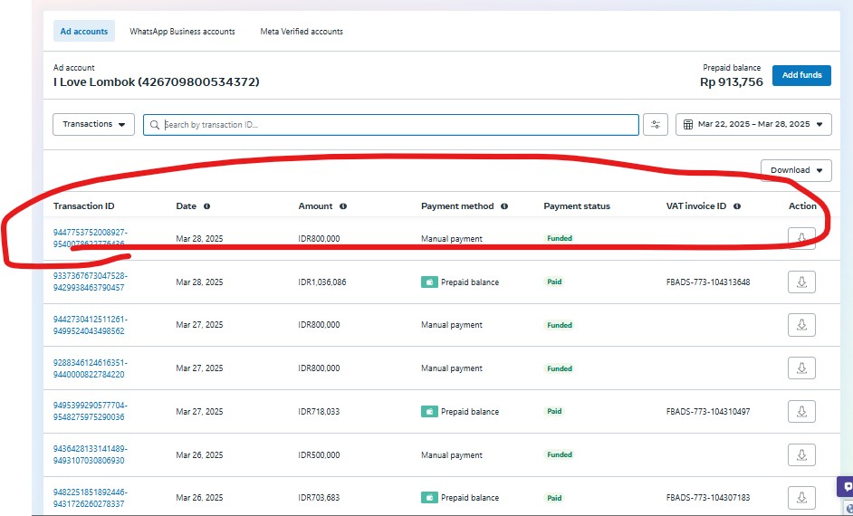The image size is (853, 516).
Task: Click info icon next to VAT invoice ID
Action: pos(737,206)
